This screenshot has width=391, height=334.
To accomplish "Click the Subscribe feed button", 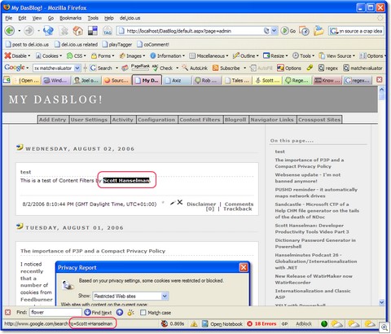I will 226,68.
